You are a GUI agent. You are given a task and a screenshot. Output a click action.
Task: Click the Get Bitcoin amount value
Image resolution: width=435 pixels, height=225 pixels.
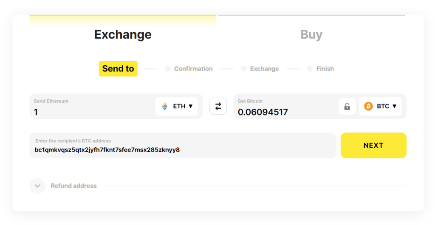263,112
